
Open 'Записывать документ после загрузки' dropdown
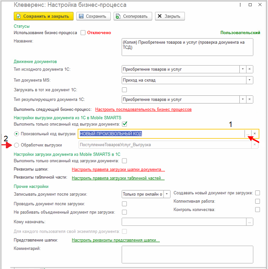tap(167, 194)
